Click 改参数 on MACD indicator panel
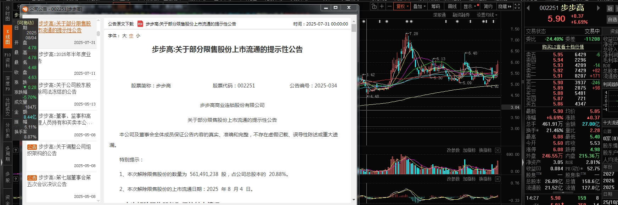 pyautogui.click(x=453, y=179)
